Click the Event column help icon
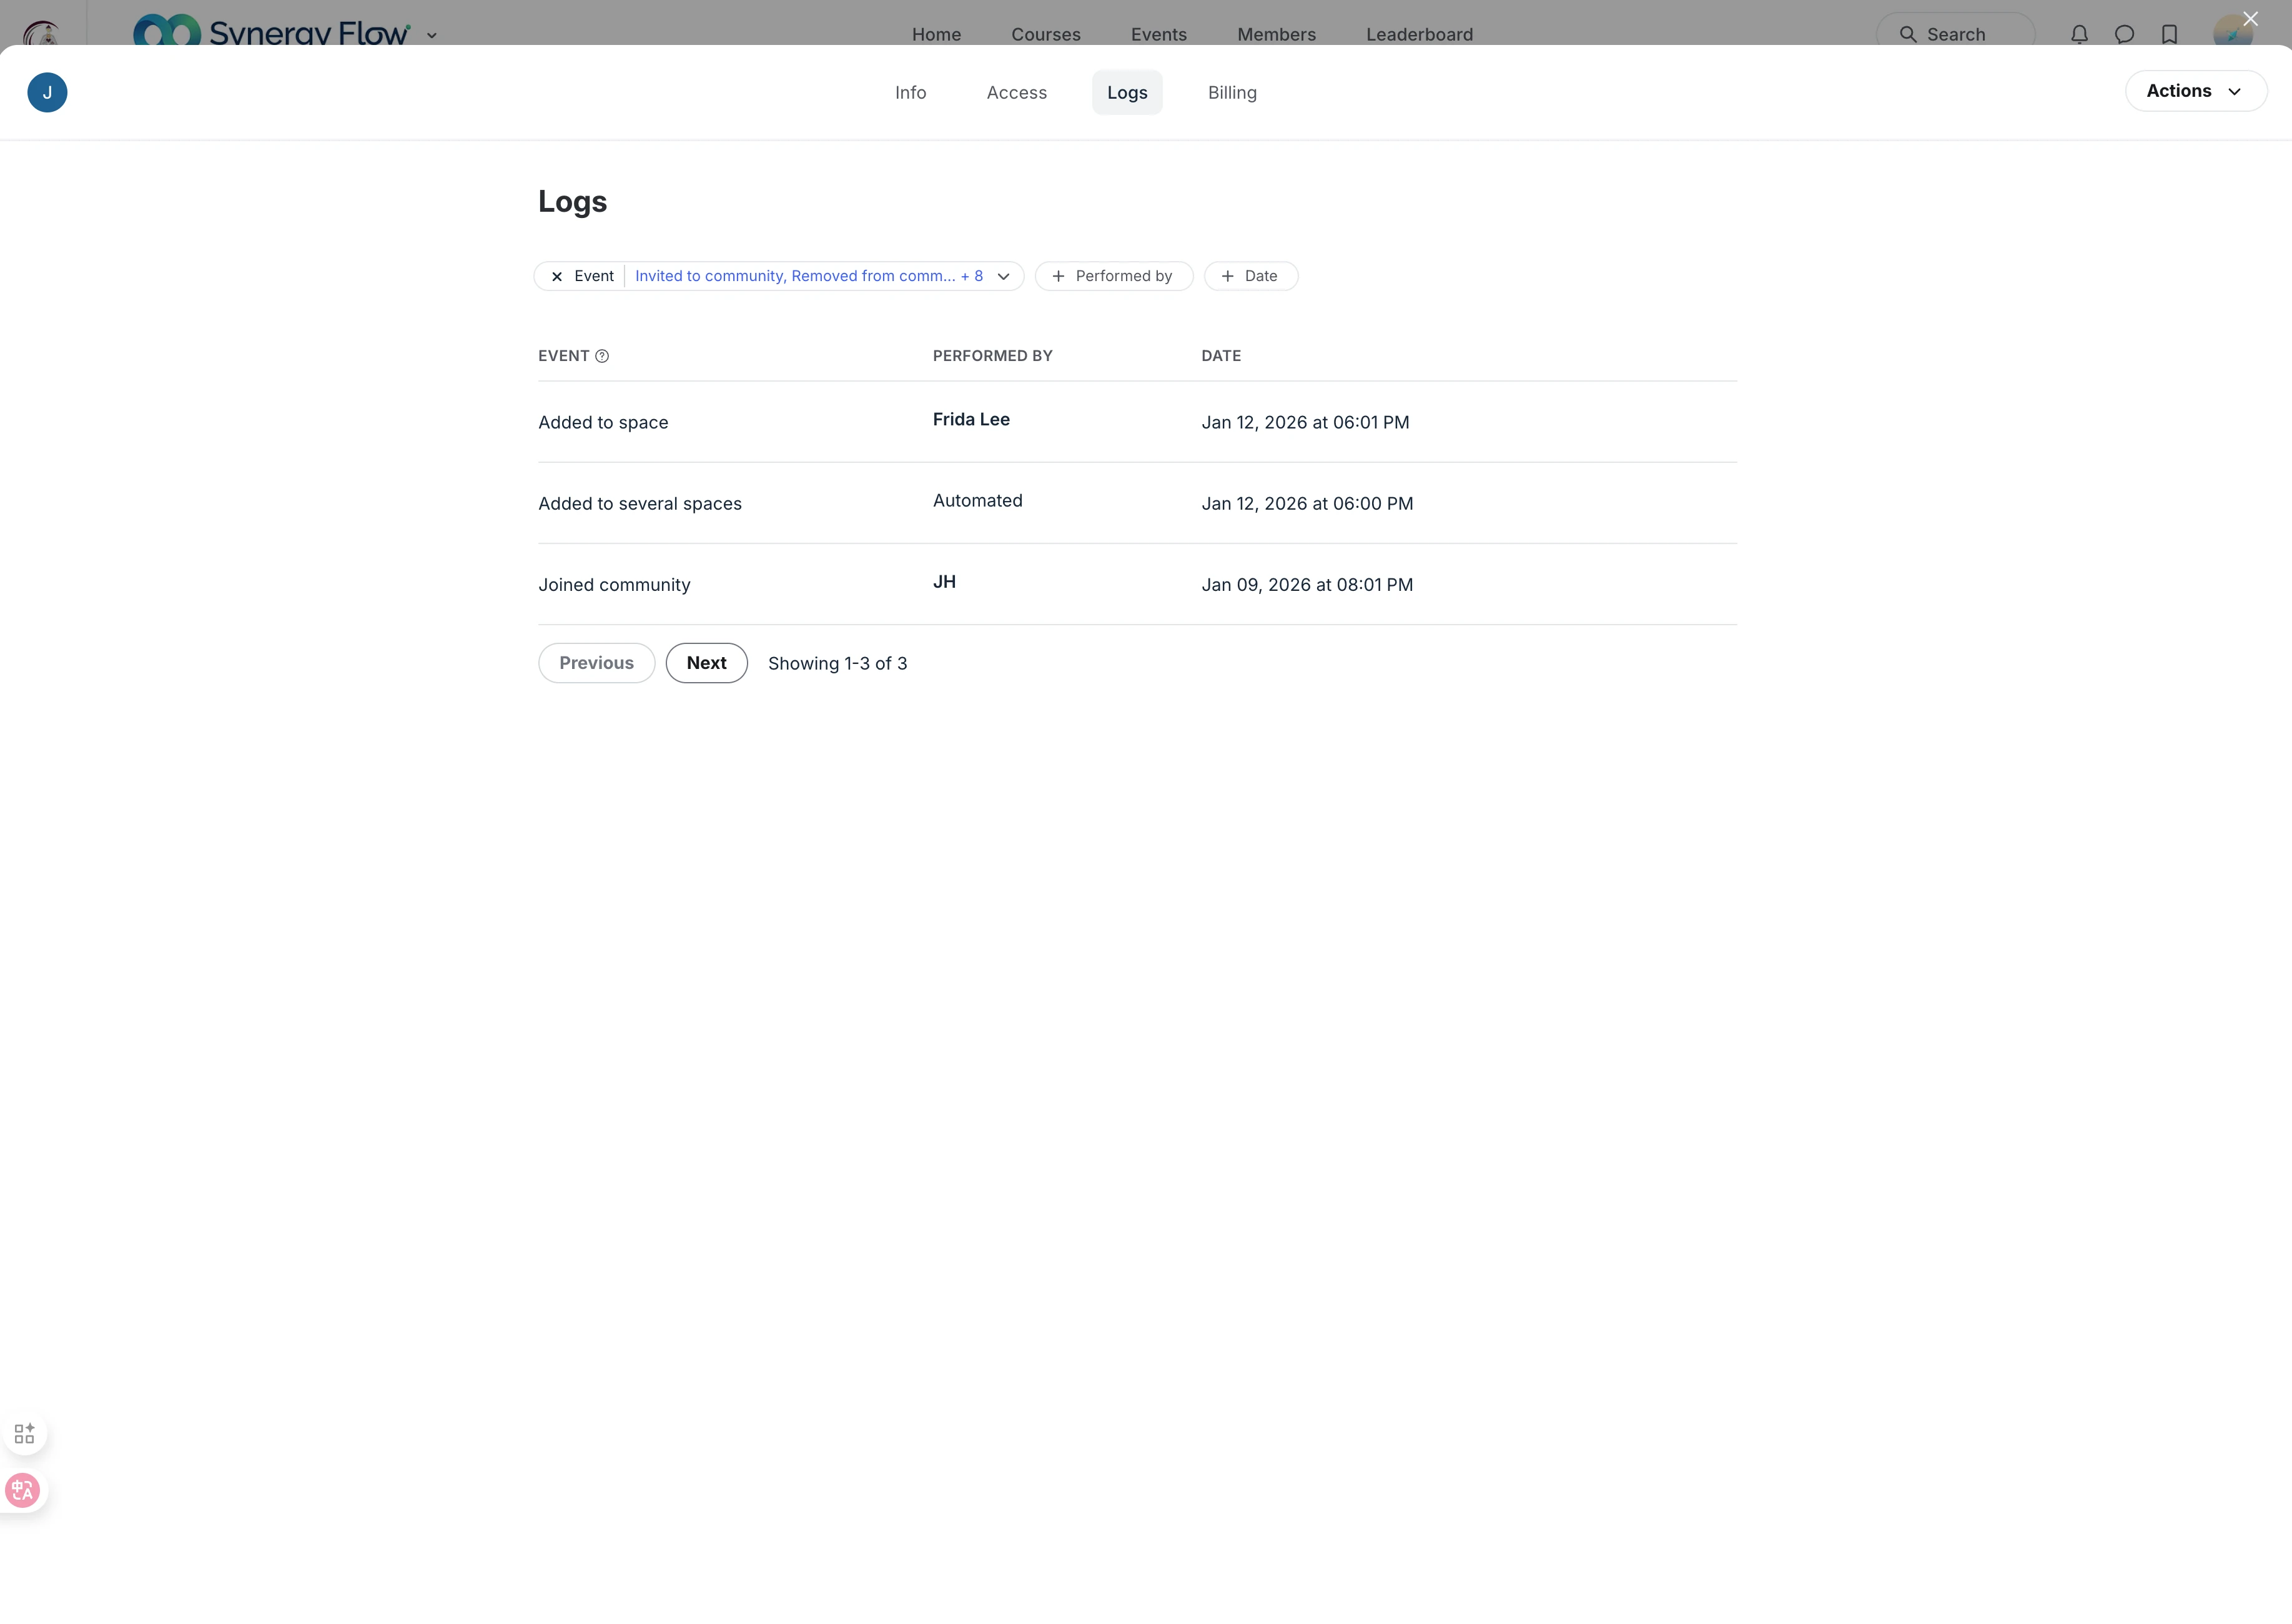The image size is (2292, 1624). tap(602, 356)
